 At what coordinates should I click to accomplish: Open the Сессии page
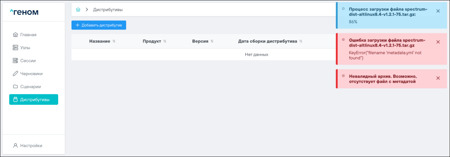[28, 61]
